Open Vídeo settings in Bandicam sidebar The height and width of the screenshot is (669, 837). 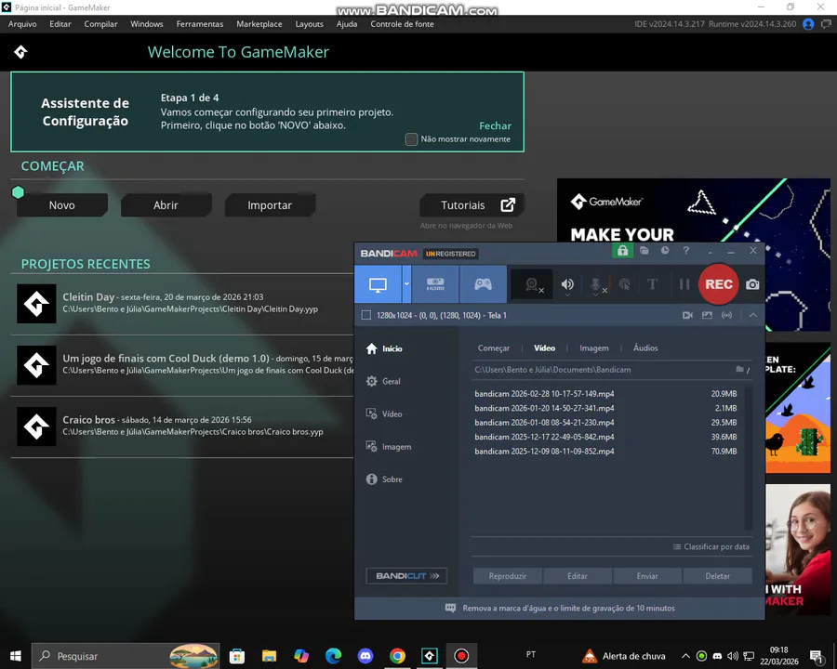384,414
